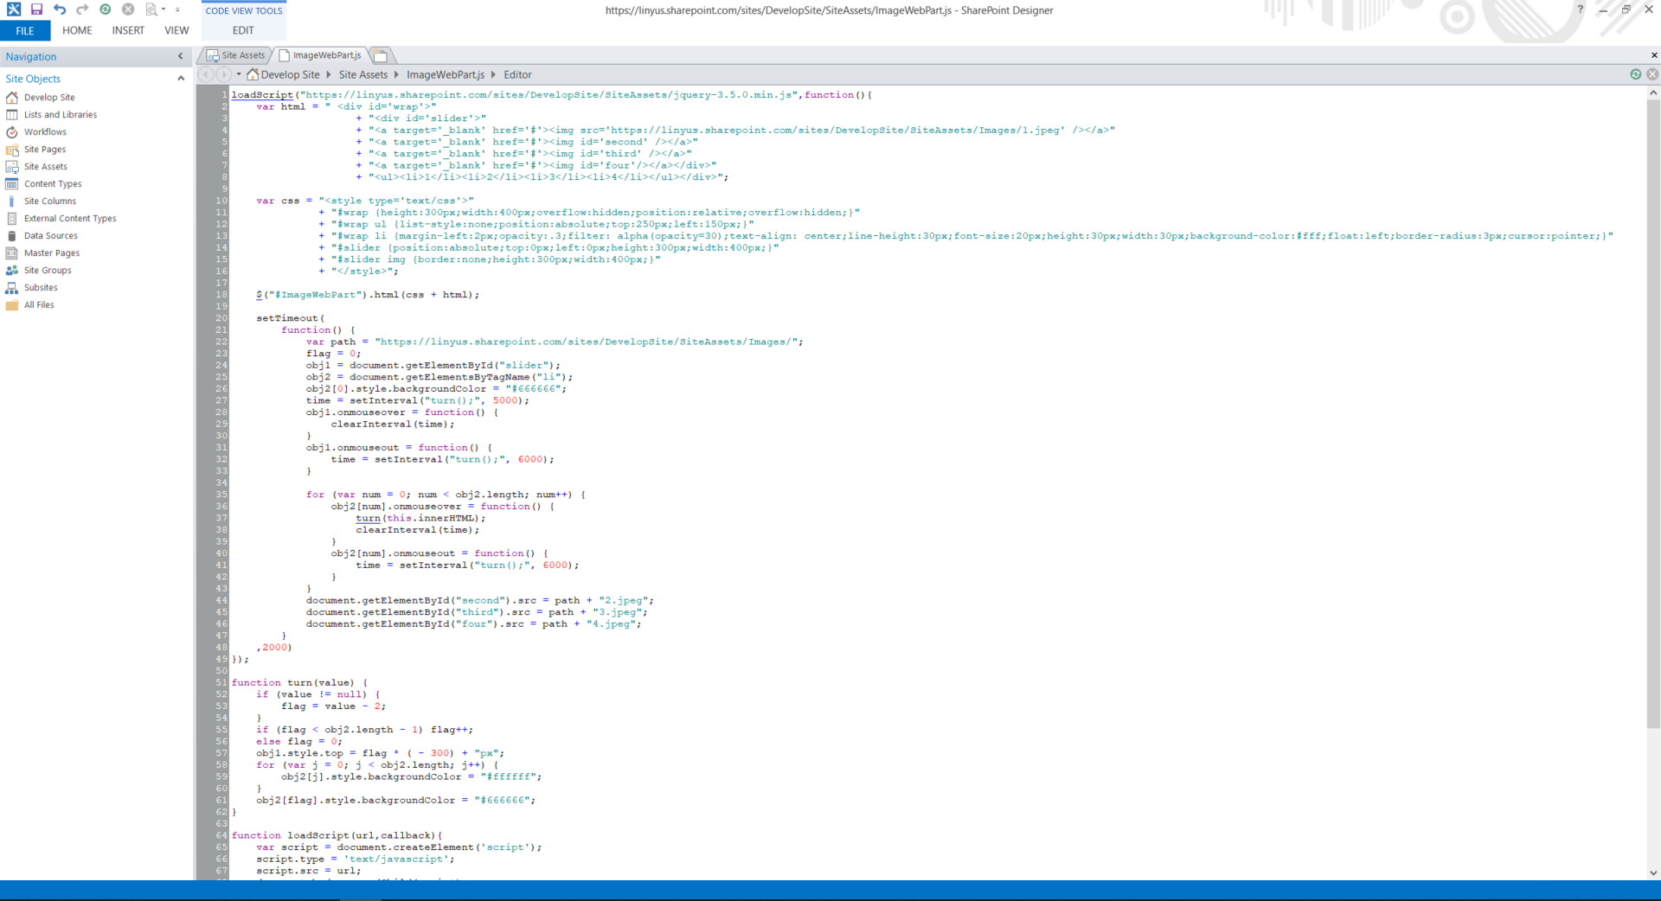Viewport: 1661px width, 901px height.
Task: Click gray Stop icon at breadcrumb bar right
Action: [x=1652, y=74]
